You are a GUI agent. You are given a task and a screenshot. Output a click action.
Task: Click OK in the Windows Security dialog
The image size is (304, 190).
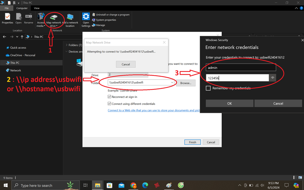pos(230,103)
